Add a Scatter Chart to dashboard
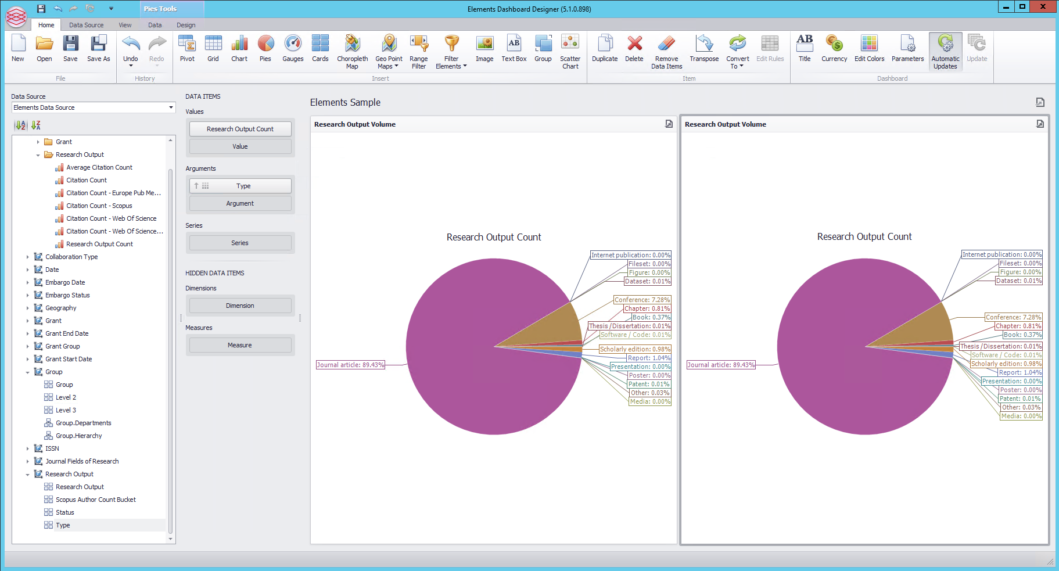Viewport: 1059px width, 571px height. click(570, 49)
